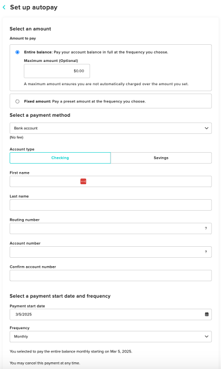Viewport: 221px width, 369px height.
Task: Click into the Last name field
Action: click(x=110, y=205)
